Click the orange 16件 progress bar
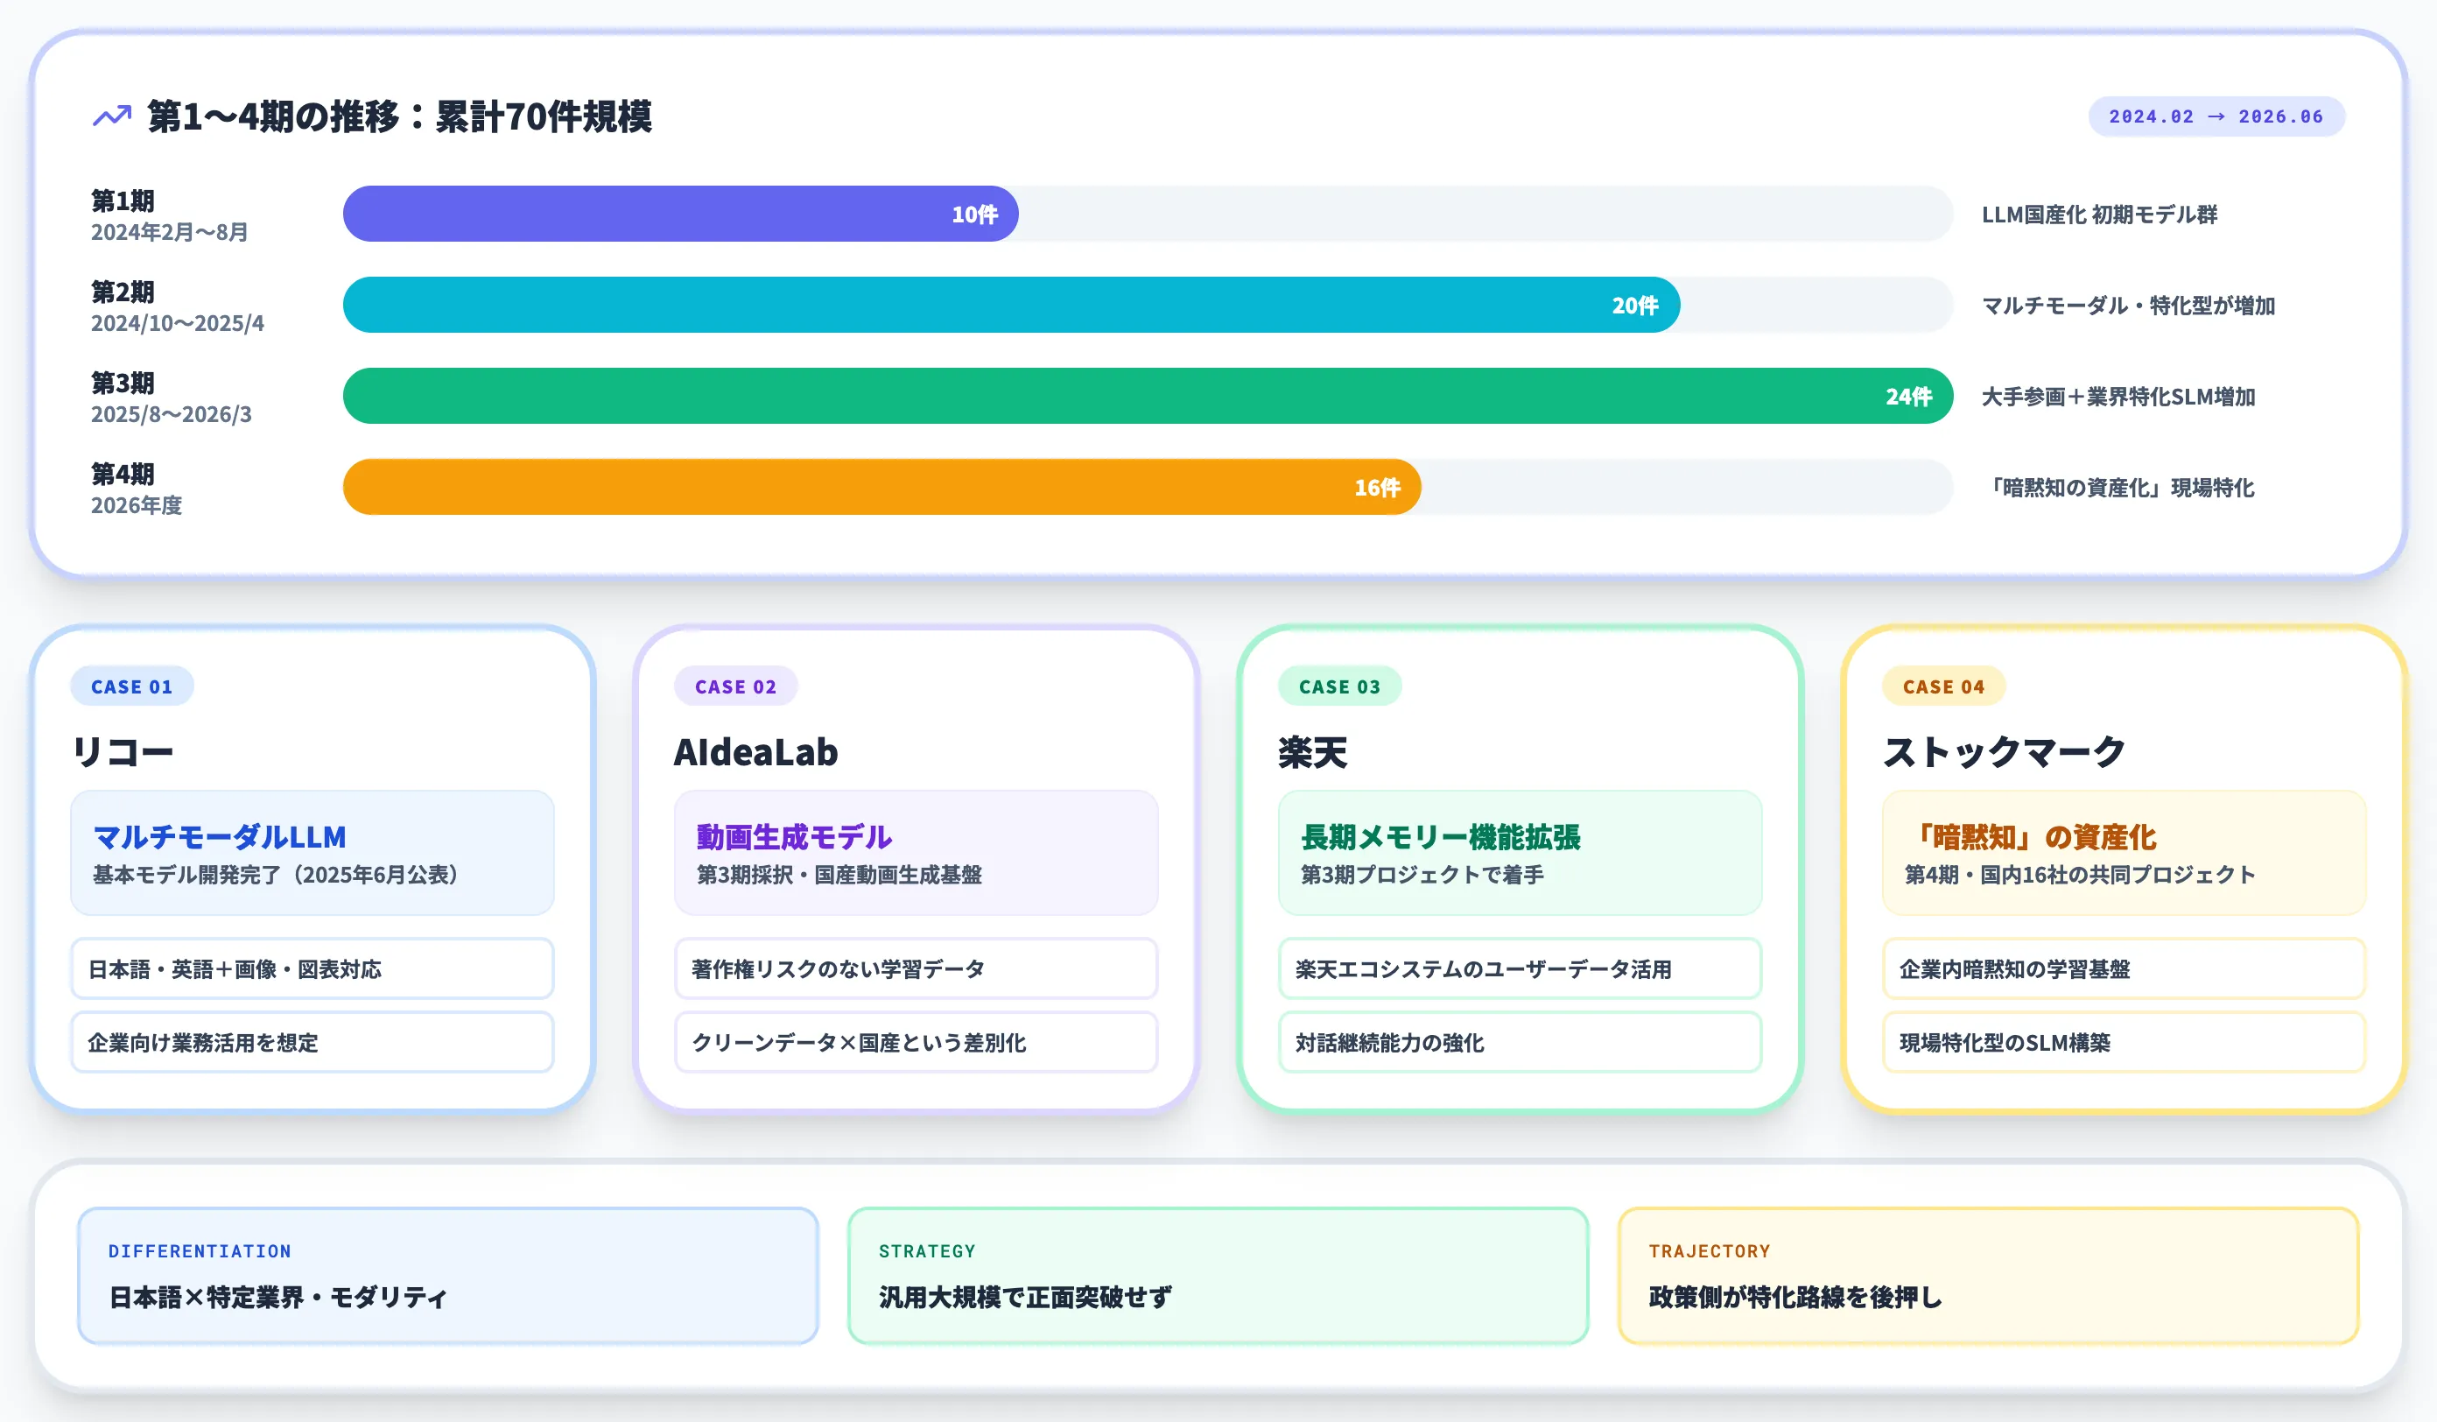This screenshot has height=1422, width=2437. tap(882, 487)
